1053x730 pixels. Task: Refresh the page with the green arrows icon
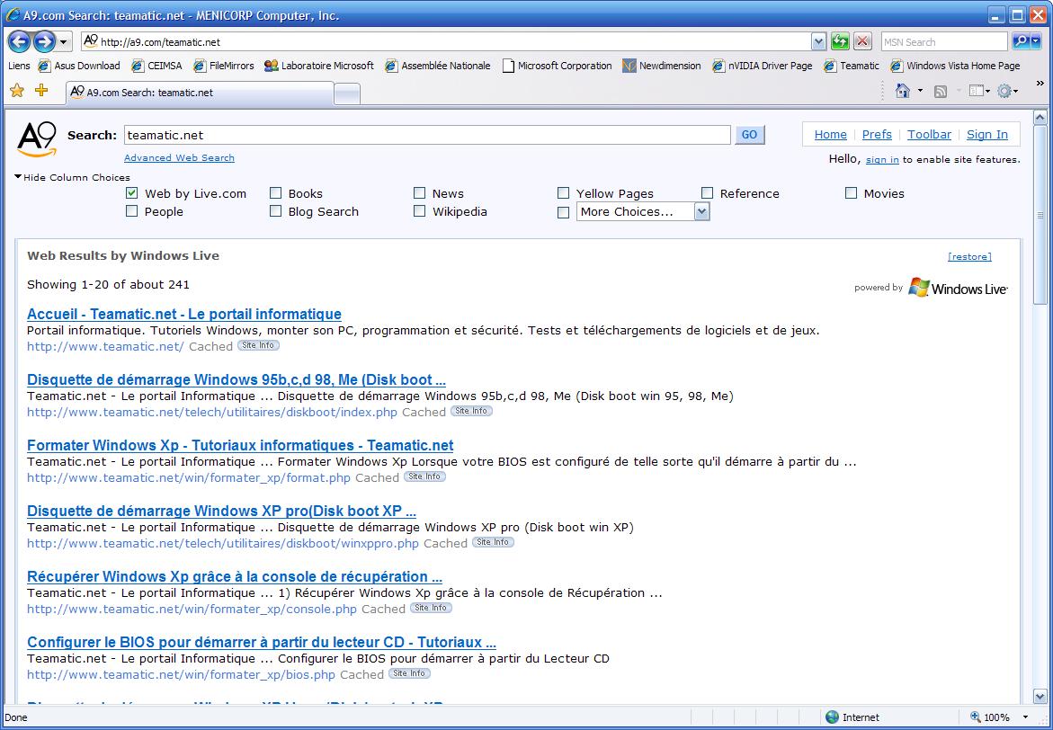[x=840, y=41]
